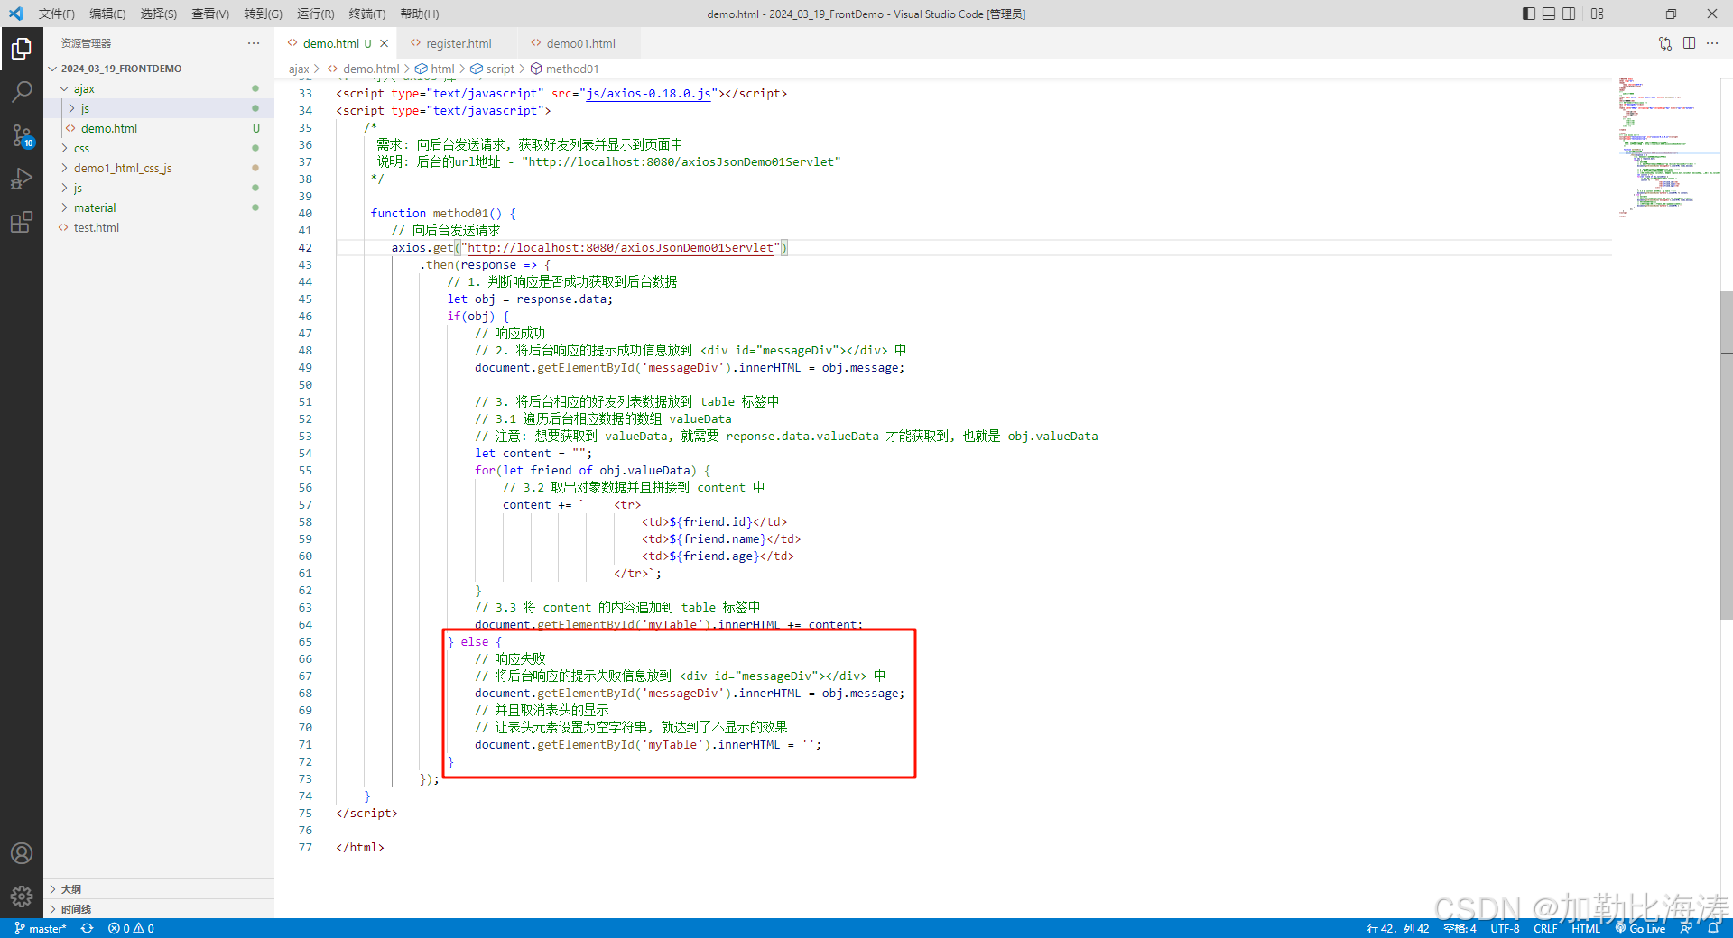Click the Open Changes compare icon
This screenshot has height=938, width=1733.
click(1665, 43)
